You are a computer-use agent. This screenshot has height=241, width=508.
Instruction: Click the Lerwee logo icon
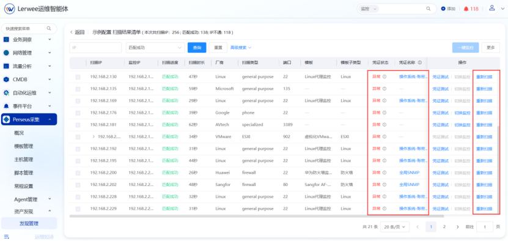[10, 9]
